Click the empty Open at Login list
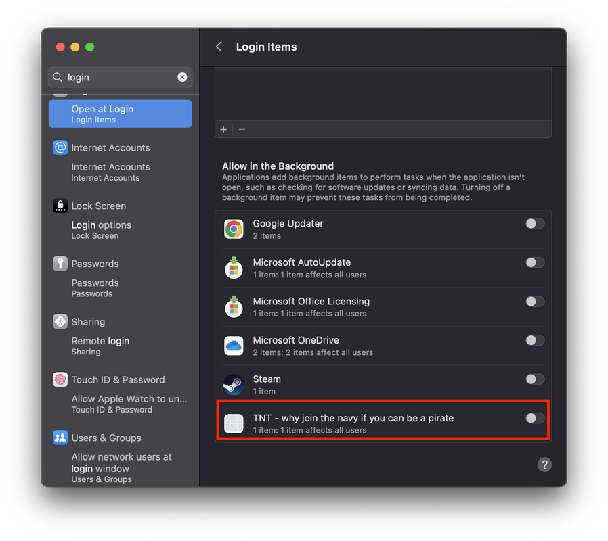The image size is (608, 541). pyautogui.click(x=383, y=94)
